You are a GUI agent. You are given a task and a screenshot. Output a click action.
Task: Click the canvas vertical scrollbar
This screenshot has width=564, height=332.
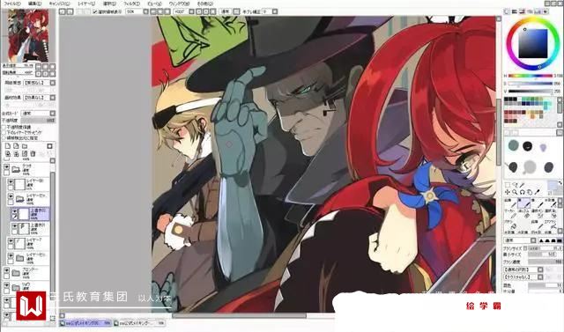pos(499,131)
